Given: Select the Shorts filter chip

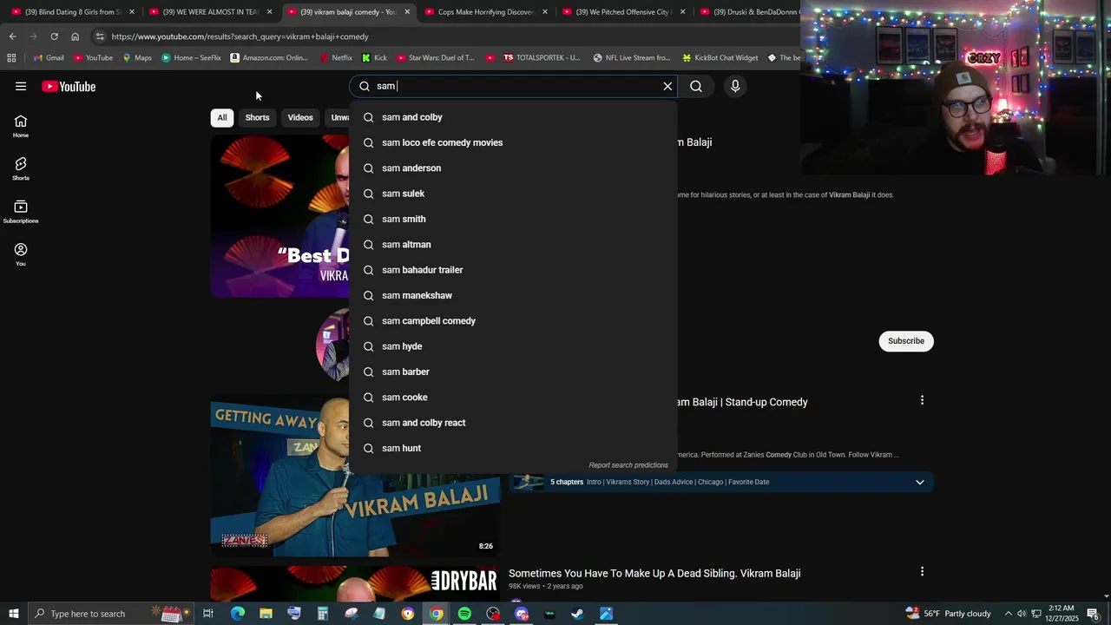Looking at the screenshot, I should click(x=257, y=117).
